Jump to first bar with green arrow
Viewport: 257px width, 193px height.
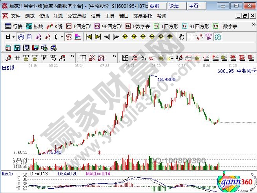click(x=89, y=37)
